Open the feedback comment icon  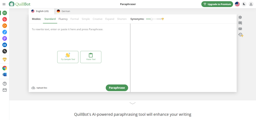(x=240, y=23)
